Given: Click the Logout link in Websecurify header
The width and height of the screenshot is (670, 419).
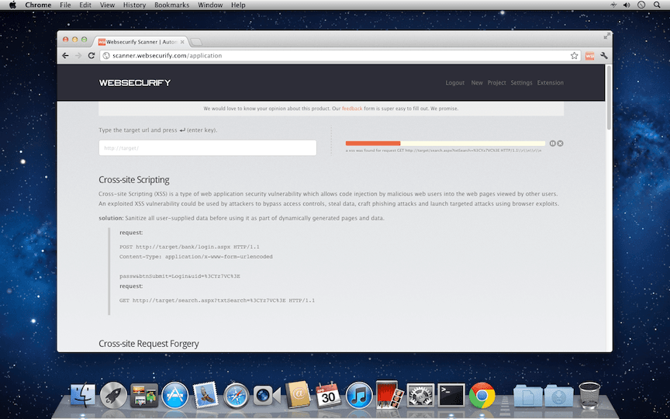Looking at the screenshot, I should pyautogui.click(x=454, y=83).
